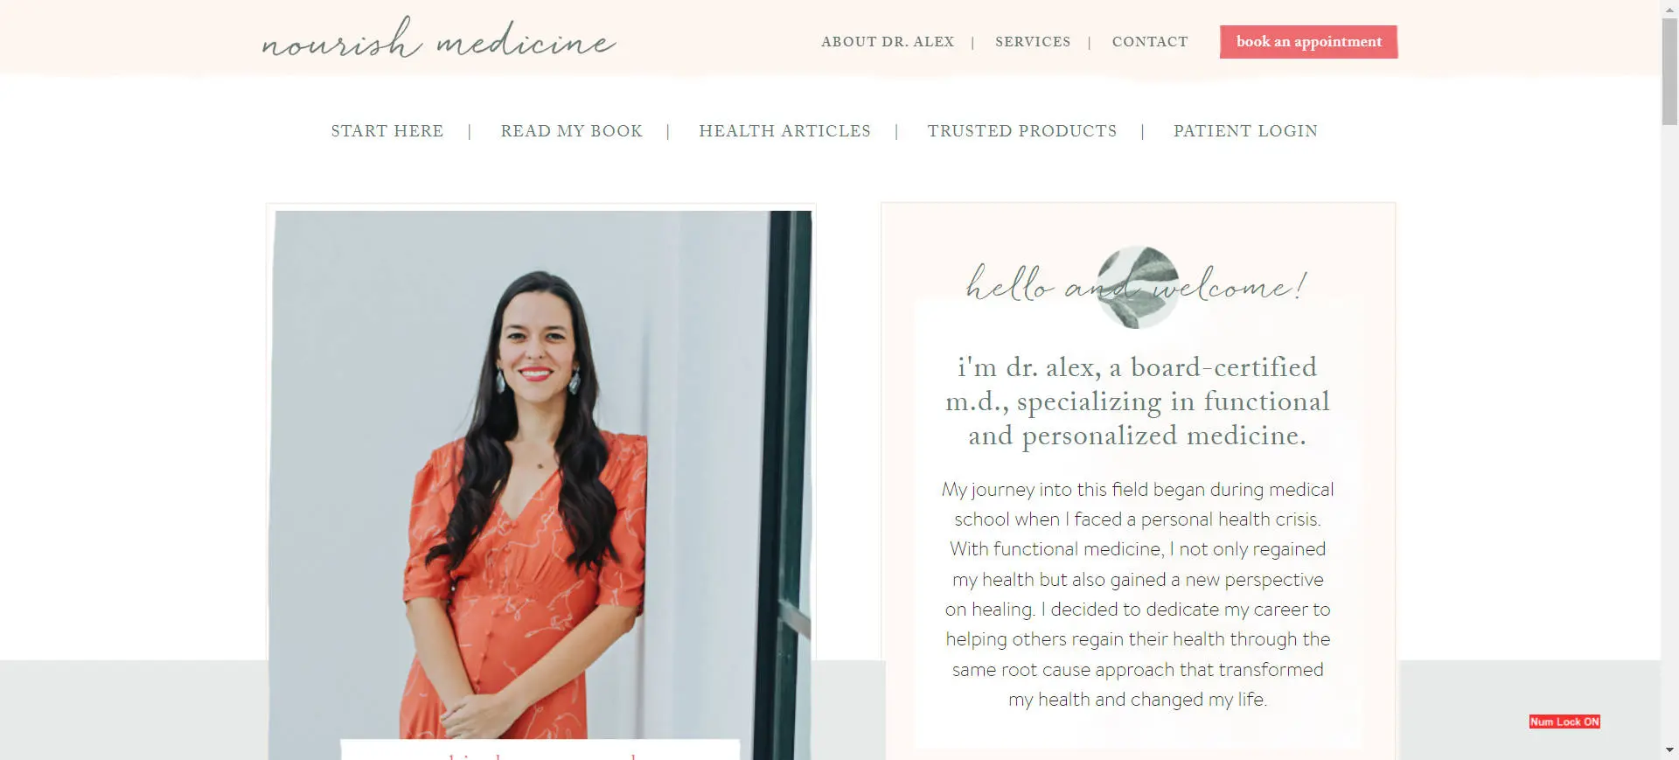The width and height of the screenshot is (1679, 760).
Task: Click the Num Lock ON indicator
Action: (x=1564, y=722)
